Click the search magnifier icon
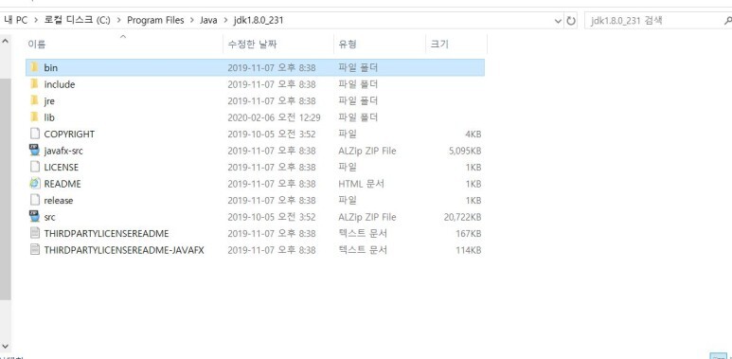 tap(727, 21)
